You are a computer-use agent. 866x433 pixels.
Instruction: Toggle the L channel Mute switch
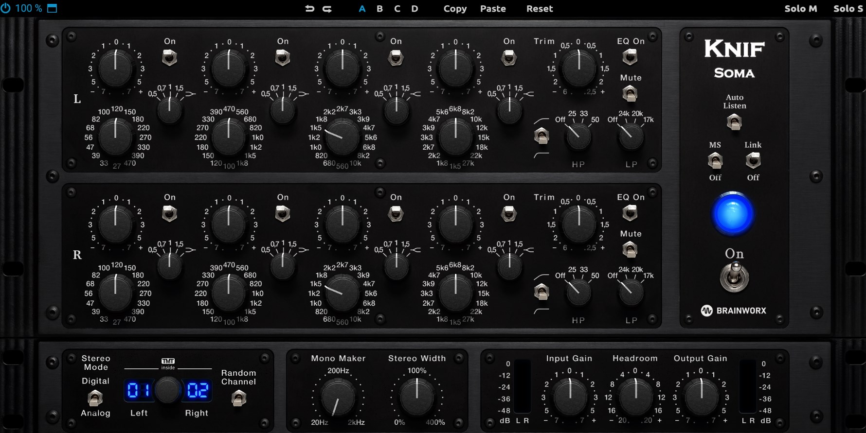click(630, 93)
